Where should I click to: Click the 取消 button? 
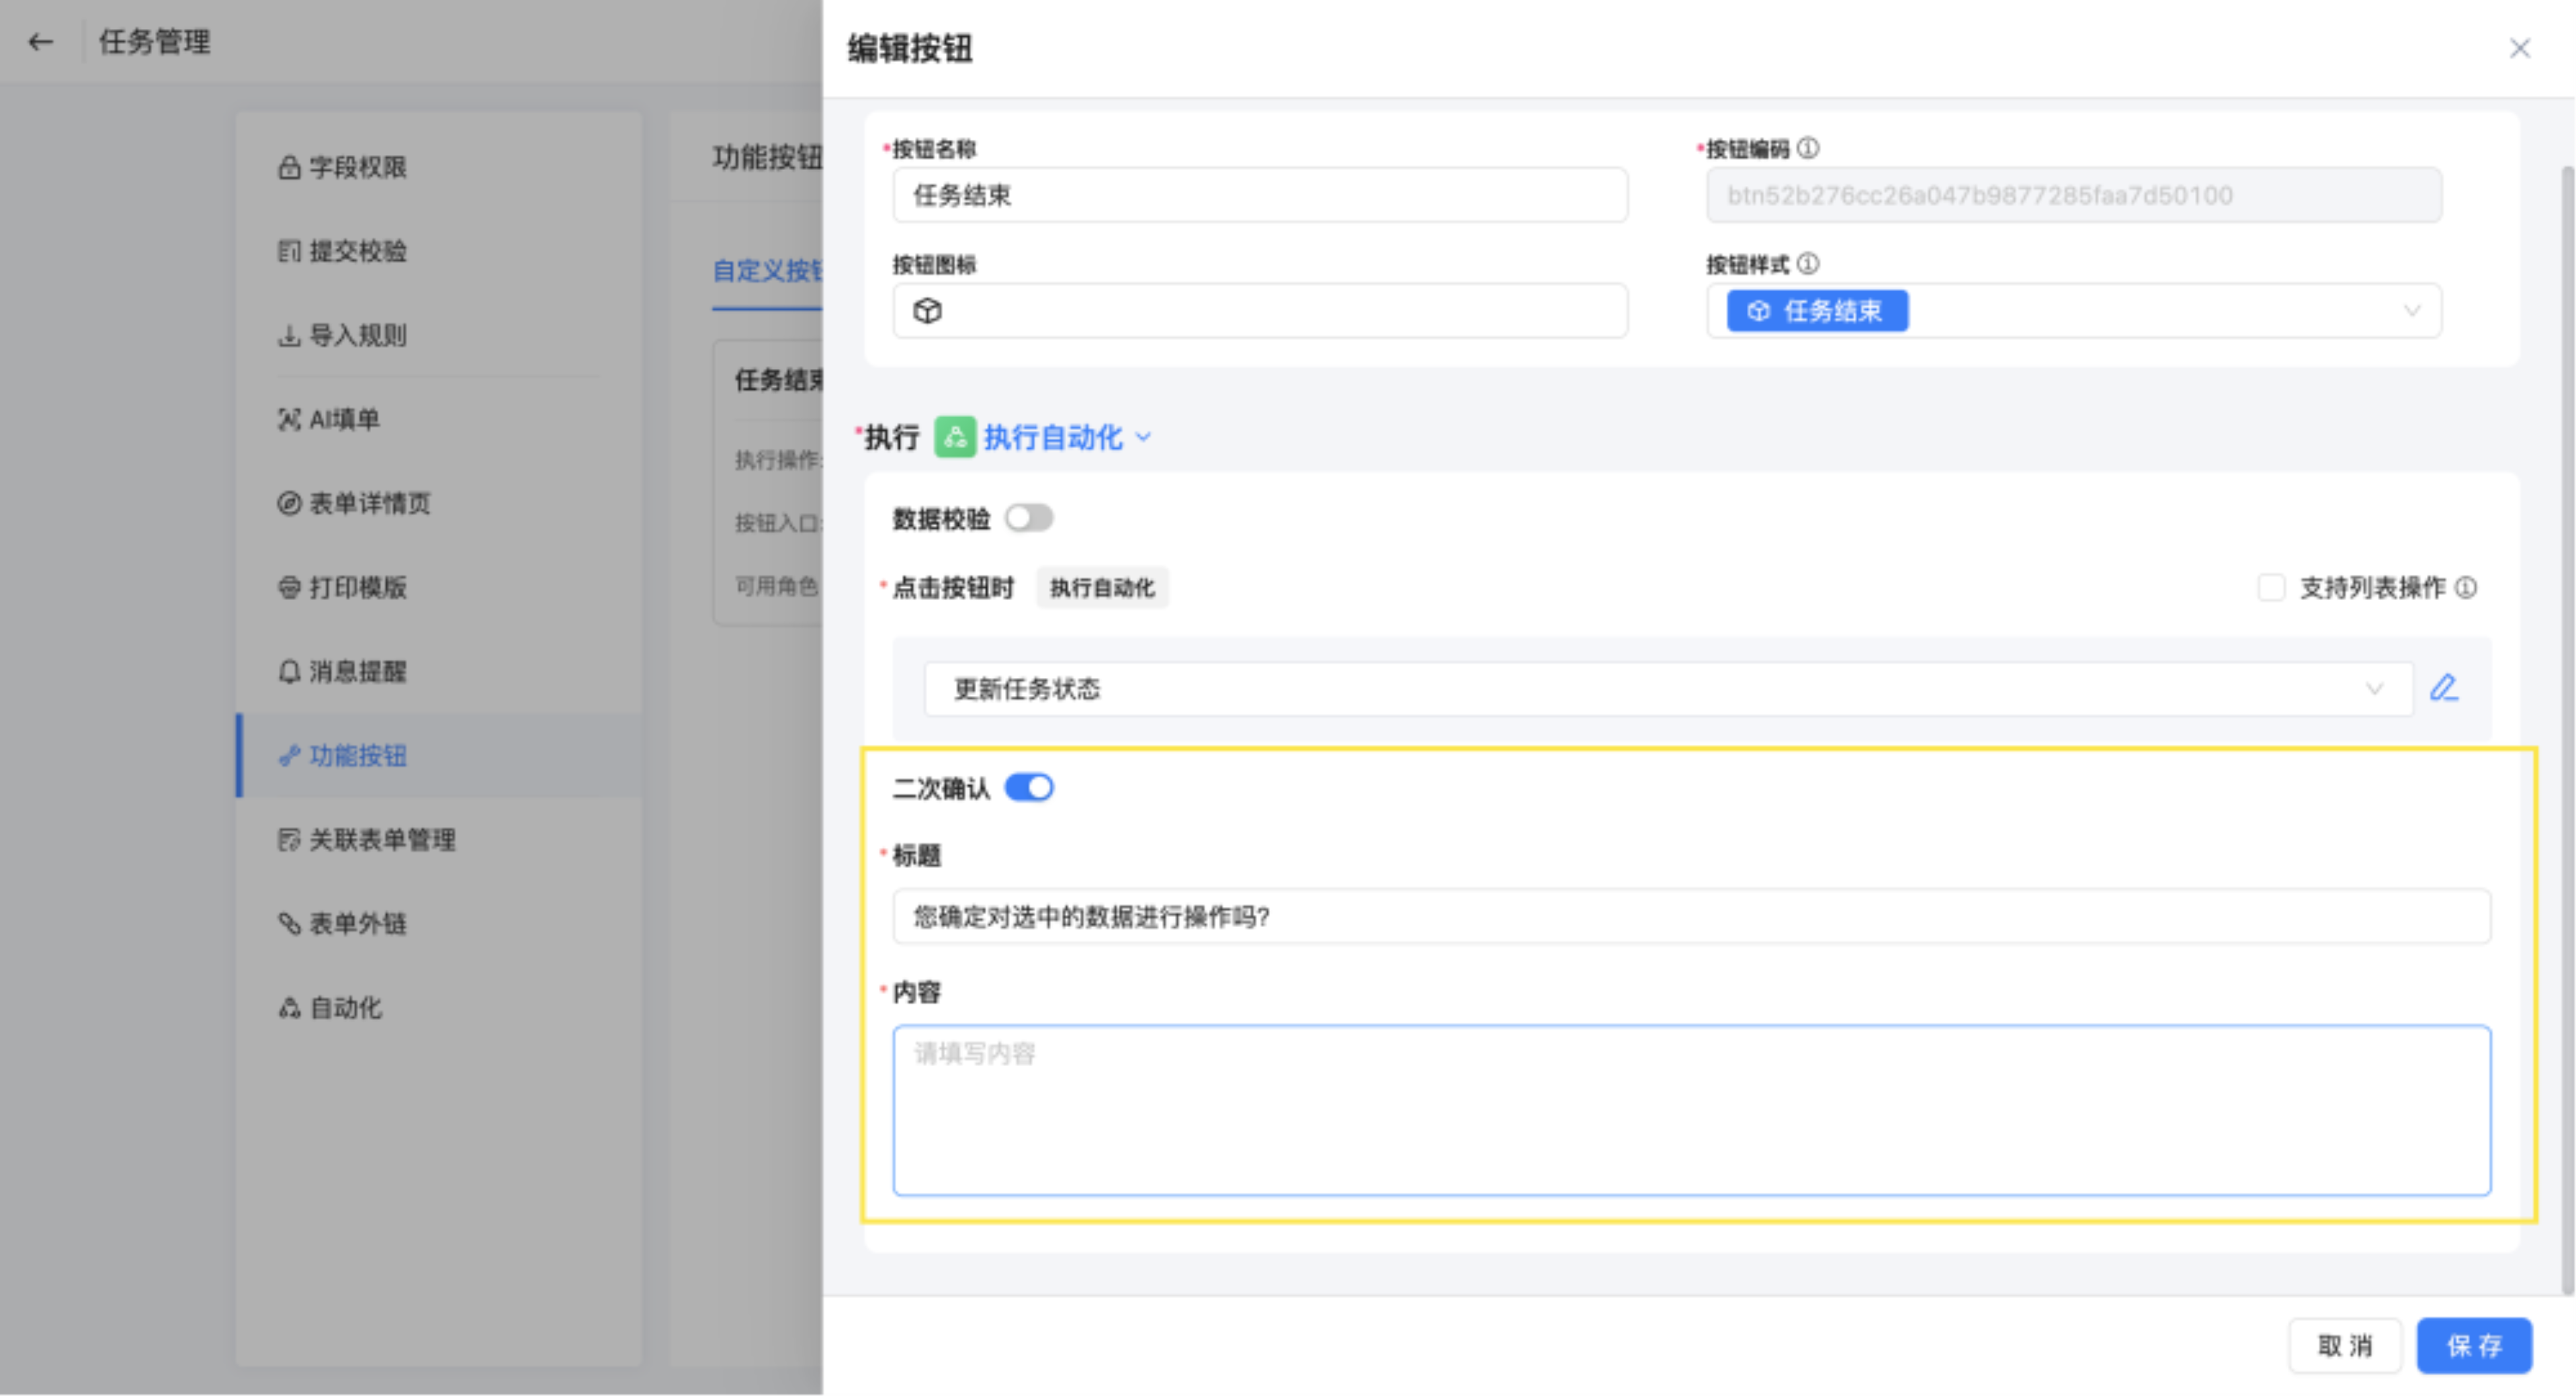(x=2344, y=1346)
